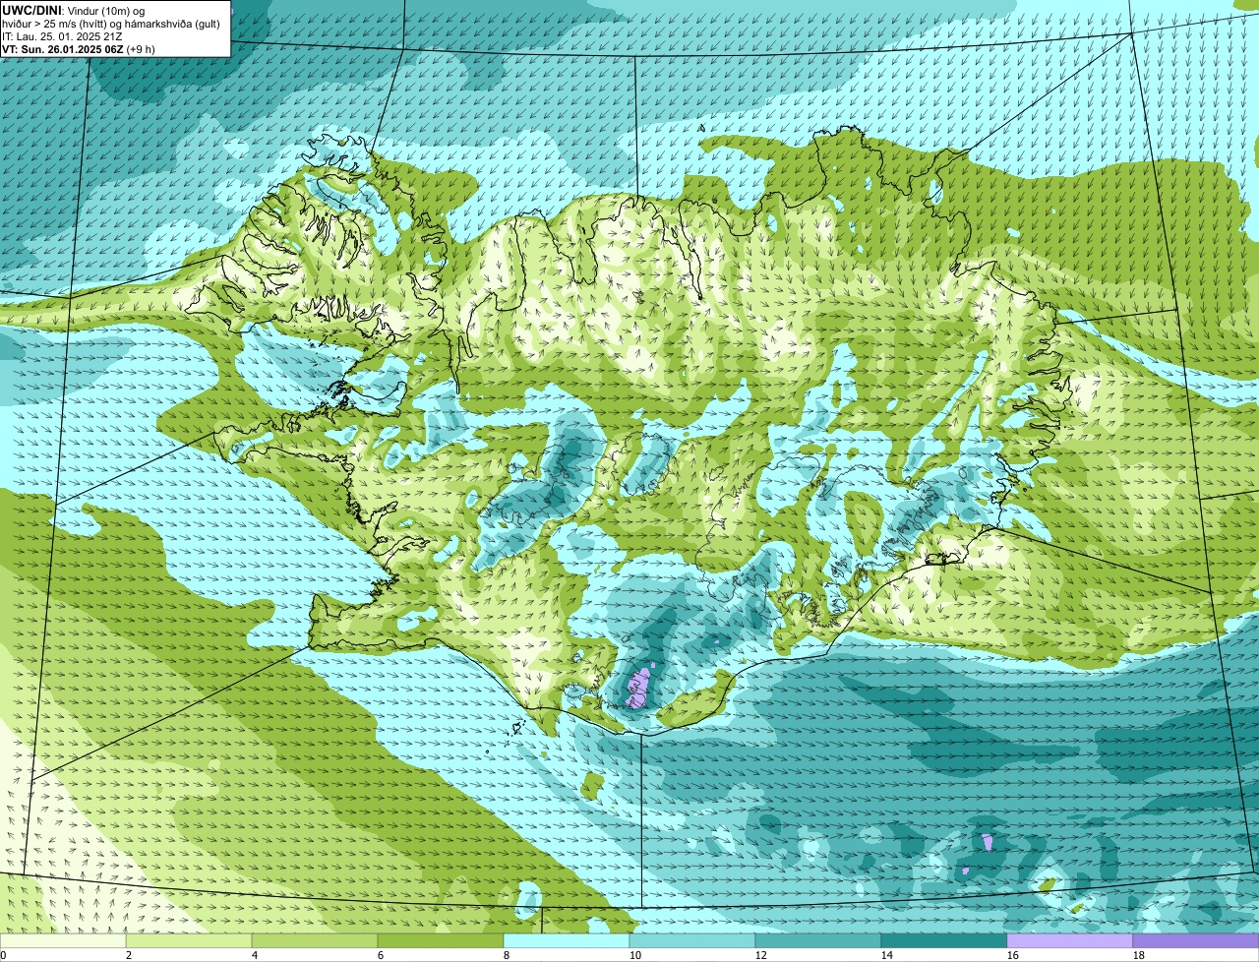The height and width of the screenshot is (962, 1259).
Task: Click the legend scale label '18'
Action: point(1139,955)
